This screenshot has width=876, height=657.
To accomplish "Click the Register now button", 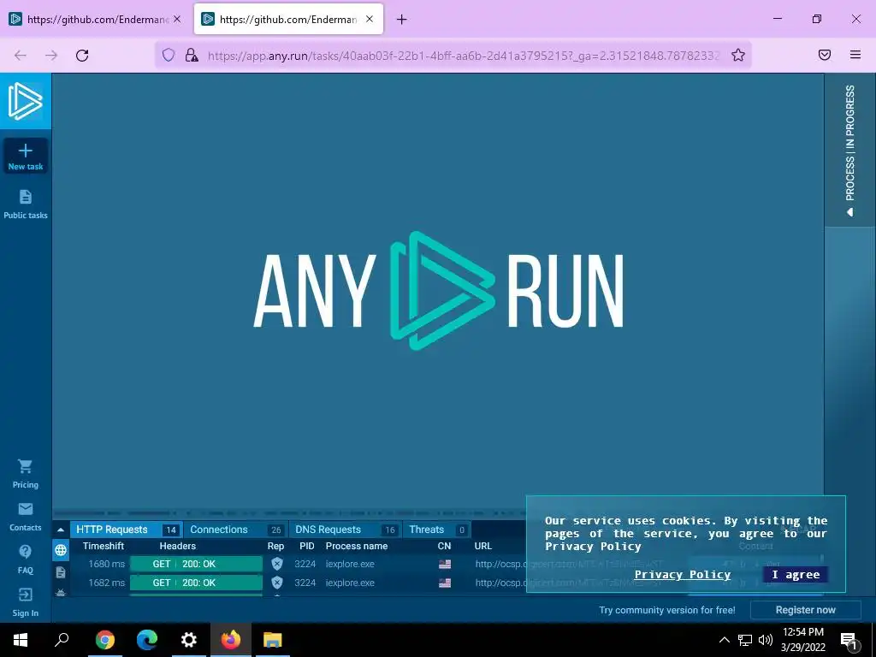I will [805, 610].
